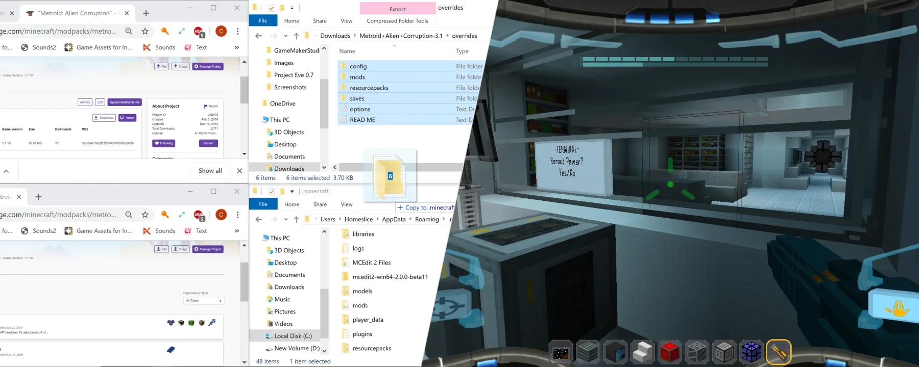Click the horizontal scrollbar in overrides file list
This screenshot has height=367, width=919.
coord(401,167)
